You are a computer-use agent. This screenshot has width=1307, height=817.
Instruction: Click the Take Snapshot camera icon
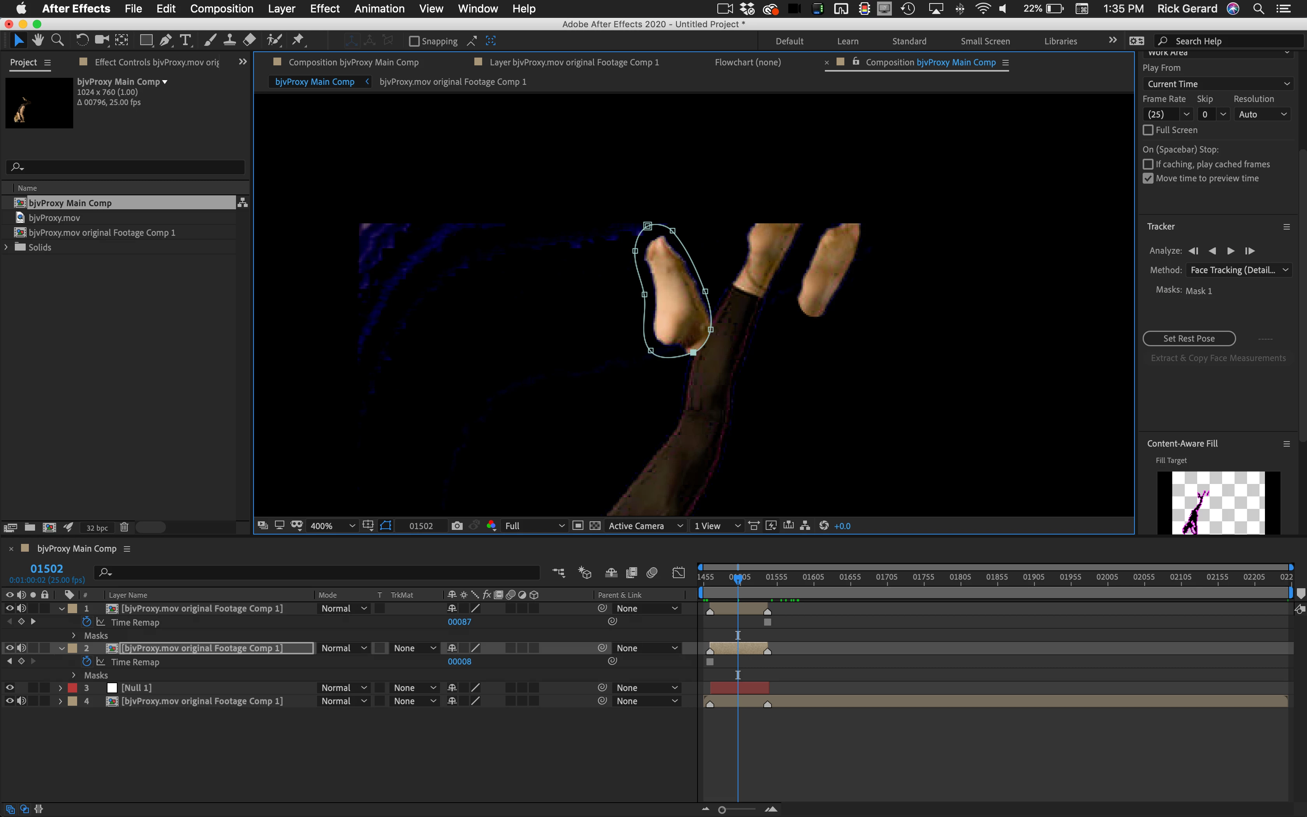(457, 526)
